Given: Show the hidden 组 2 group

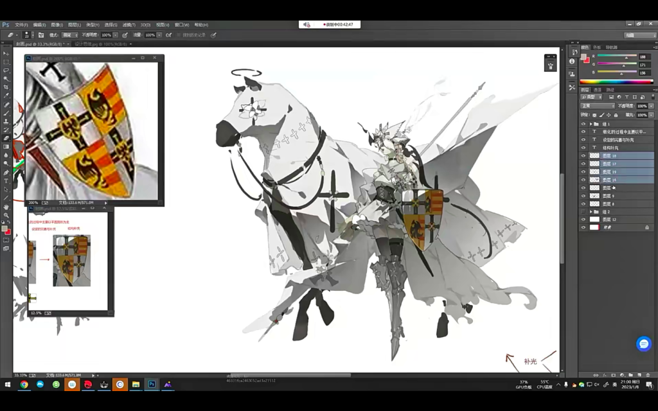Looking at the screenshot, I should [x=583, y=212].
